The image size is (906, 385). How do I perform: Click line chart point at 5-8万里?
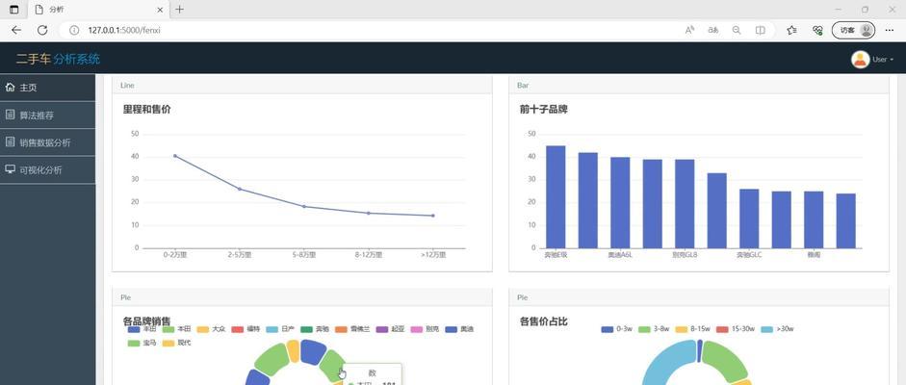coord(304,207)
